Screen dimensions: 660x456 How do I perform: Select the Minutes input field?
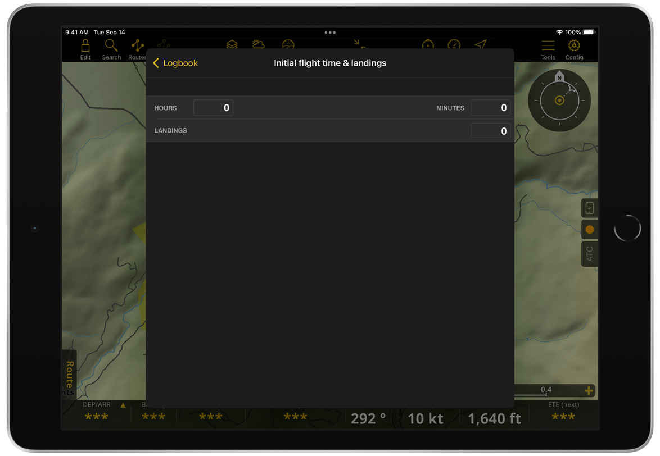(x=490, y=108)
